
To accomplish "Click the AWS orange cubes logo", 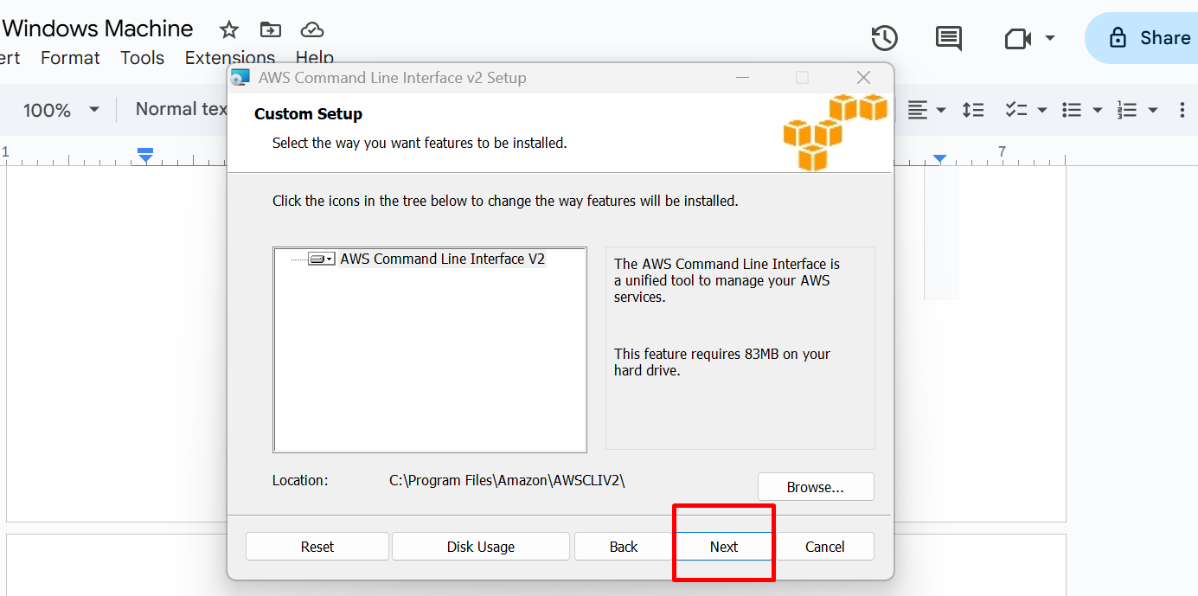I will 835,132.
